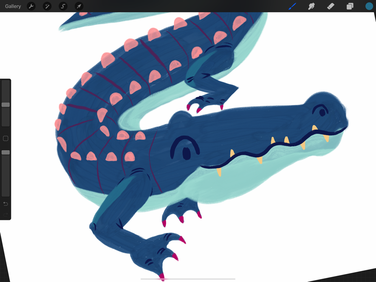Click the brush opacity slider handle

[6, 153]
